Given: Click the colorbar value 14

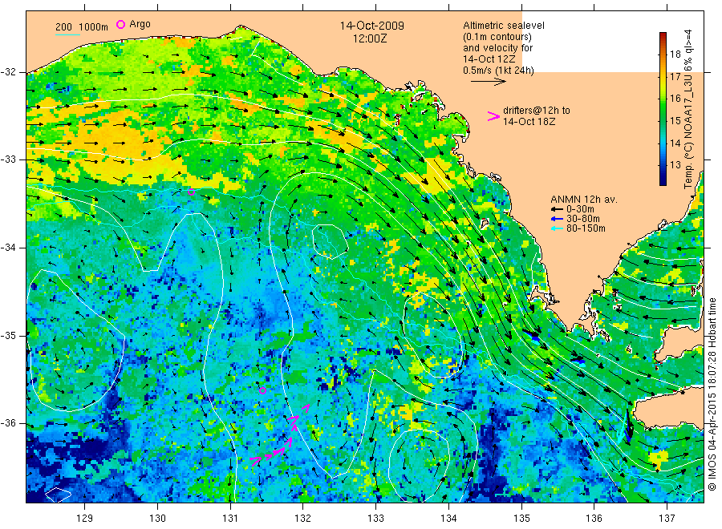Looking at the screenshot, I should click(675, 143).
